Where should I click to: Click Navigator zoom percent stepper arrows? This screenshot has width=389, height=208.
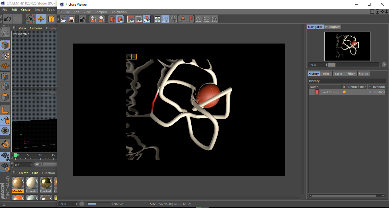(326, 65)
